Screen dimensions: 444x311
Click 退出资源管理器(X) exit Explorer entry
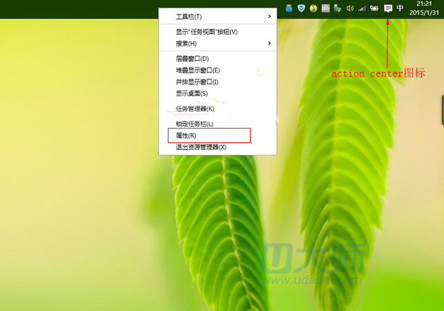201,147
